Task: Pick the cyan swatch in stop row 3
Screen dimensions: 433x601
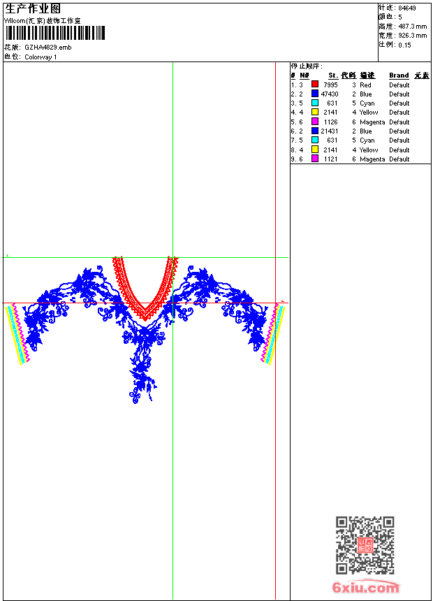Action: tap(315, 103)
